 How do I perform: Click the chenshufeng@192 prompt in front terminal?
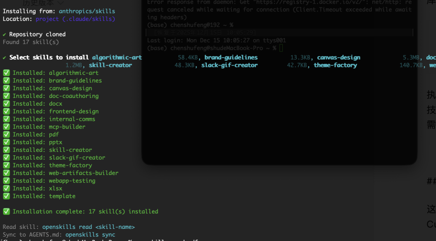tap(190, 25)
